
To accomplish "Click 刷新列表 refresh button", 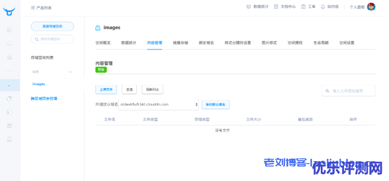I will (x=152, y=90).
